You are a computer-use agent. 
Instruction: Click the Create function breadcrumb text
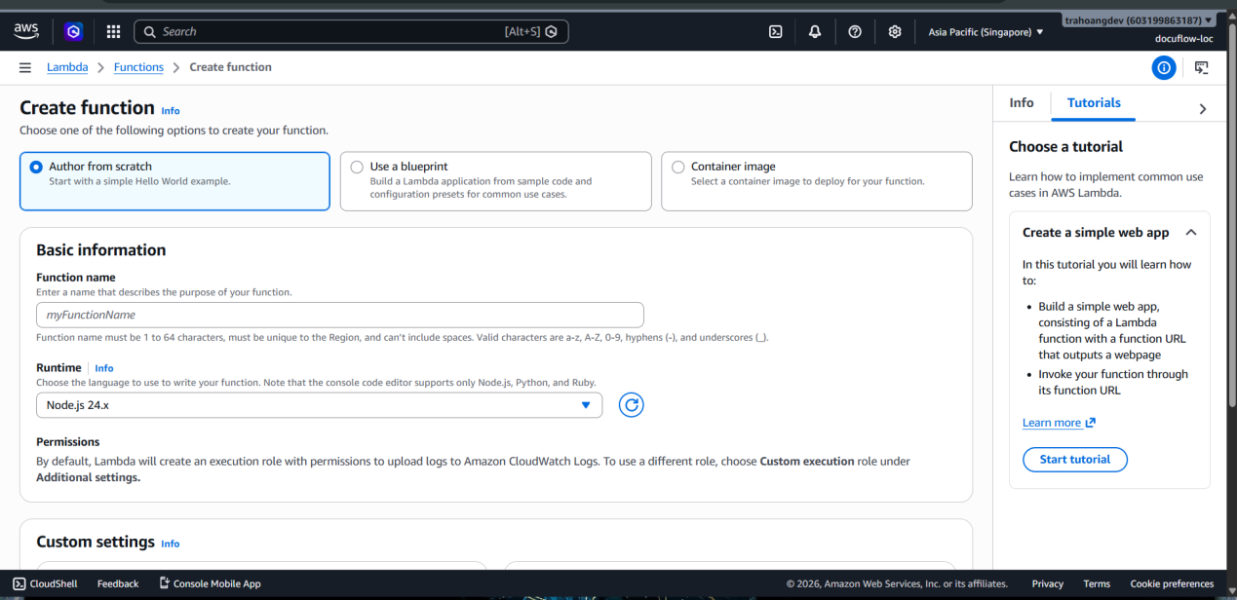pos(231,67)
